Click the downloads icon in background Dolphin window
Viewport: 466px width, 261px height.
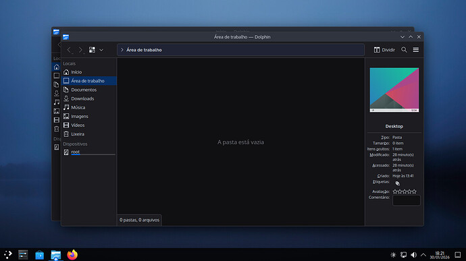[x=57, y=93]
